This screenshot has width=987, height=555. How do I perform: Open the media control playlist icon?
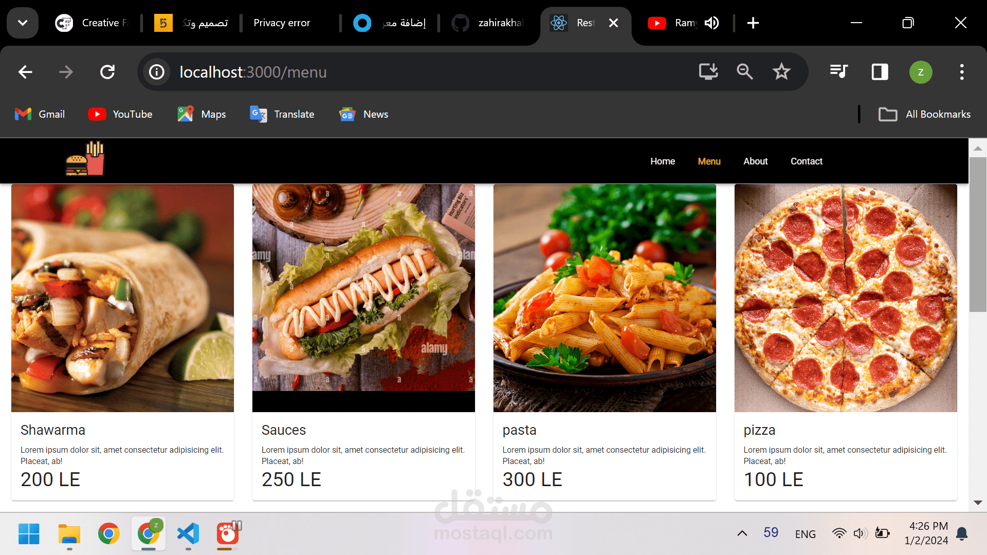(839, 72)
